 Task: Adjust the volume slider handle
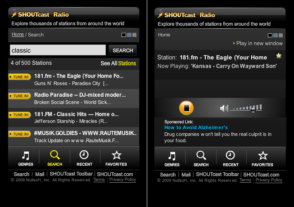tap(253, 110)
